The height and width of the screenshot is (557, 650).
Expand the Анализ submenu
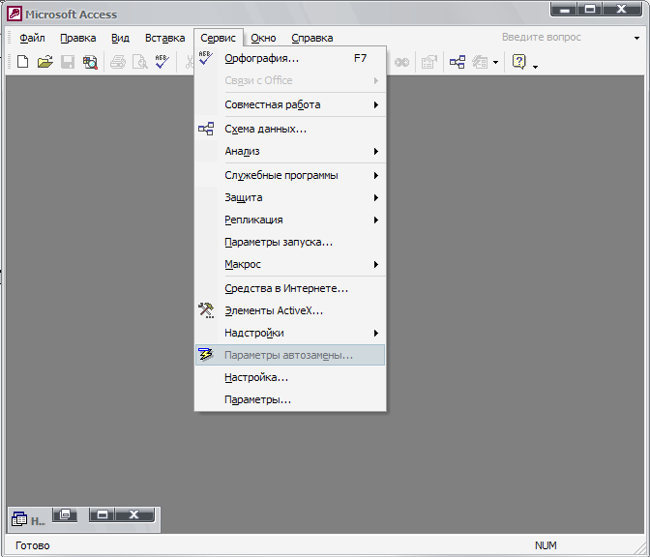[x=290, y=151]
